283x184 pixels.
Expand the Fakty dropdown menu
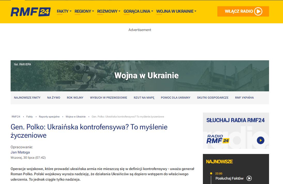pyautogui.click(x=64, y=11)
